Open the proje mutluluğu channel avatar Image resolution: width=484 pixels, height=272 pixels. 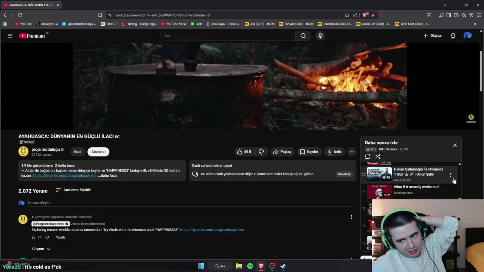pos(23,151)
